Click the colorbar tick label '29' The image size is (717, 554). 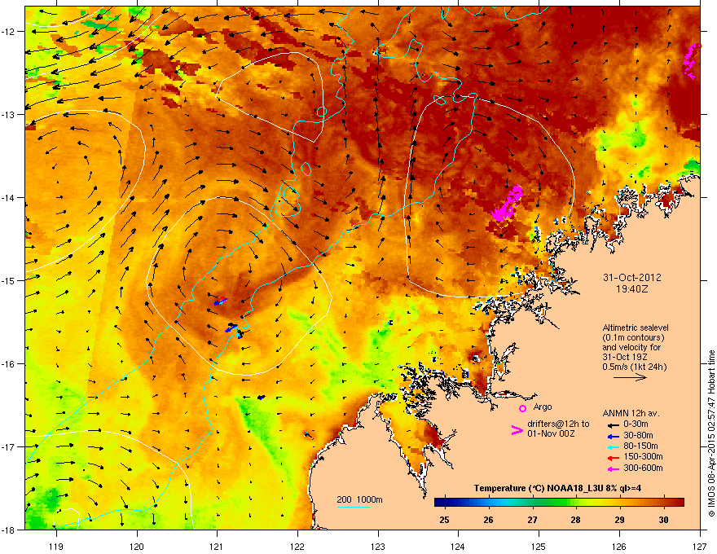coord(619,520)
